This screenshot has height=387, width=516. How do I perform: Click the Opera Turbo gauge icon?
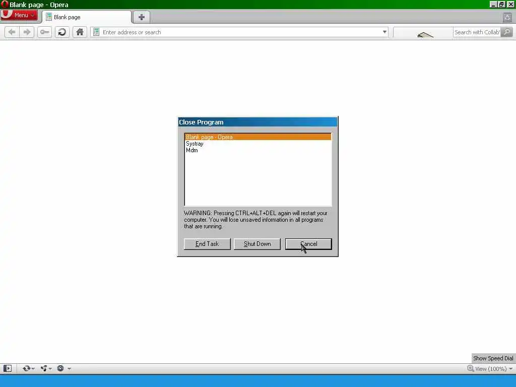point(60,368)
